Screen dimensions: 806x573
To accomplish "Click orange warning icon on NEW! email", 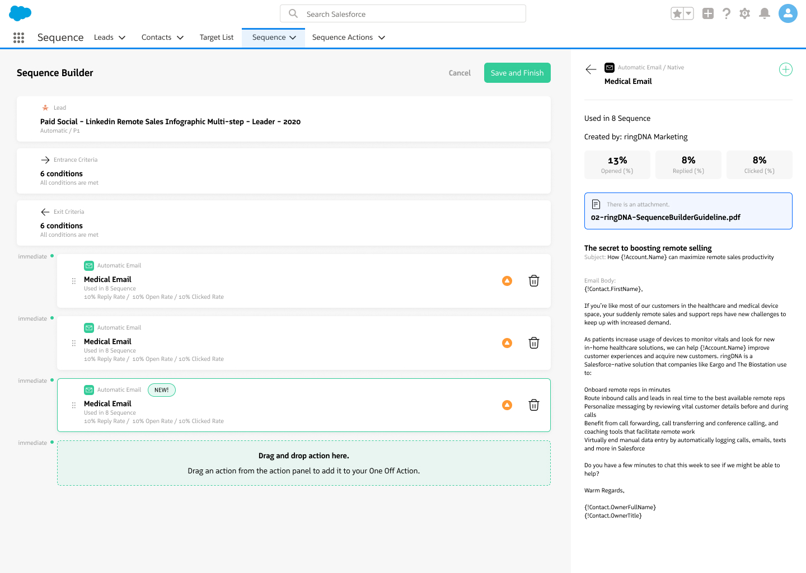I will pyautogui.click(x=507, y=405).
